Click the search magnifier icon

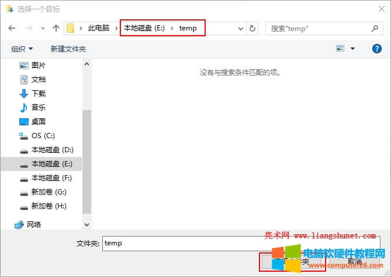375,28
